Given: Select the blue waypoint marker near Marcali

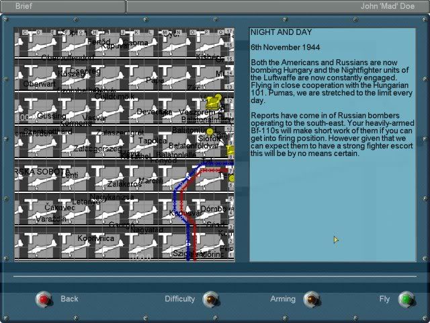Looking at the screenshot, I should pyautogui.click(x=188, y=176).
